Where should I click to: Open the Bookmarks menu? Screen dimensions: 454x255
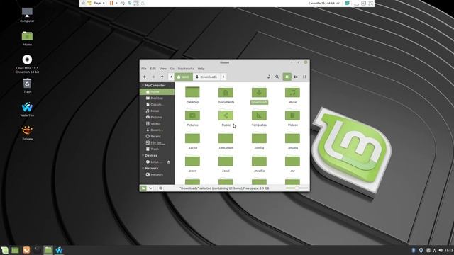(186, 69)
